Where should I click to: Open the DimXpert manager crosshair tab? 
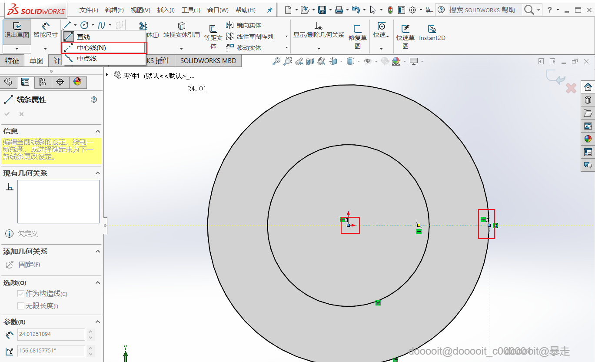click(60, 82)
